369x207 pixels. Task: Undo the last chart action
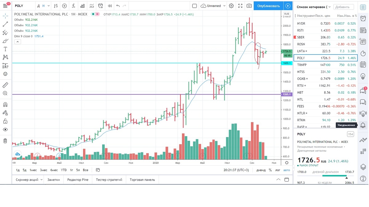pyautogui.click(x=118, y=6)
